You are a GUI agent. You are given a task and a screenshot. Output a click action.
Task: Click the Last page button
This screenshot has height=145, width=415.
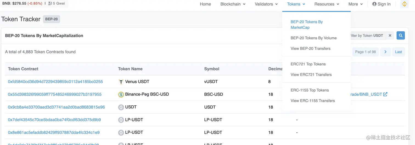[x=399, y=52]
